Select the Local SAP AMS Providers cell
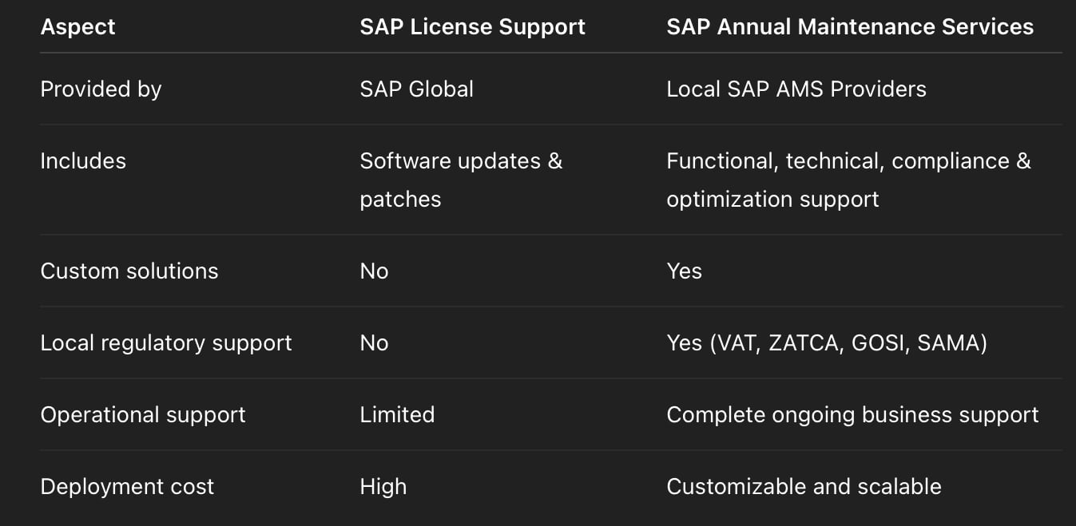The image size is (1076, 526). 796,89
